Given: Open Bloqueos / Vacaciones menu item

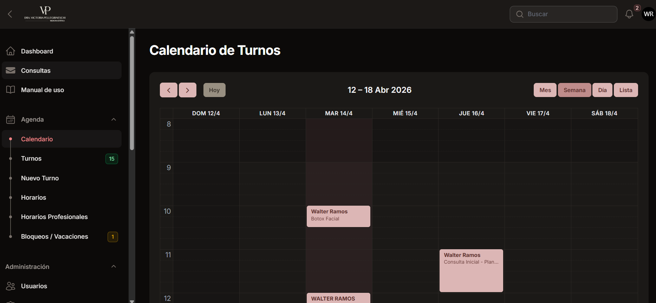Looking at the screenshot, I should [54, 237].
